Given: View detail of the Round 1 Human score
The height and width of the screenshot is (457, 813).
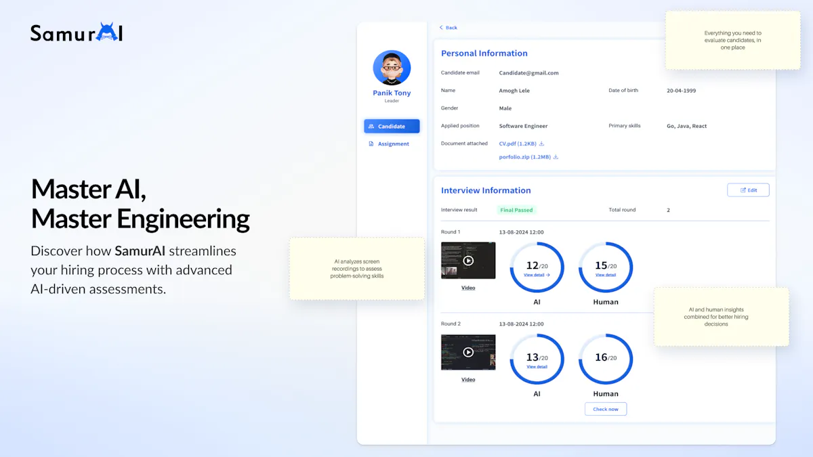Looking at the screenshot, I should [x=606, y=275].
